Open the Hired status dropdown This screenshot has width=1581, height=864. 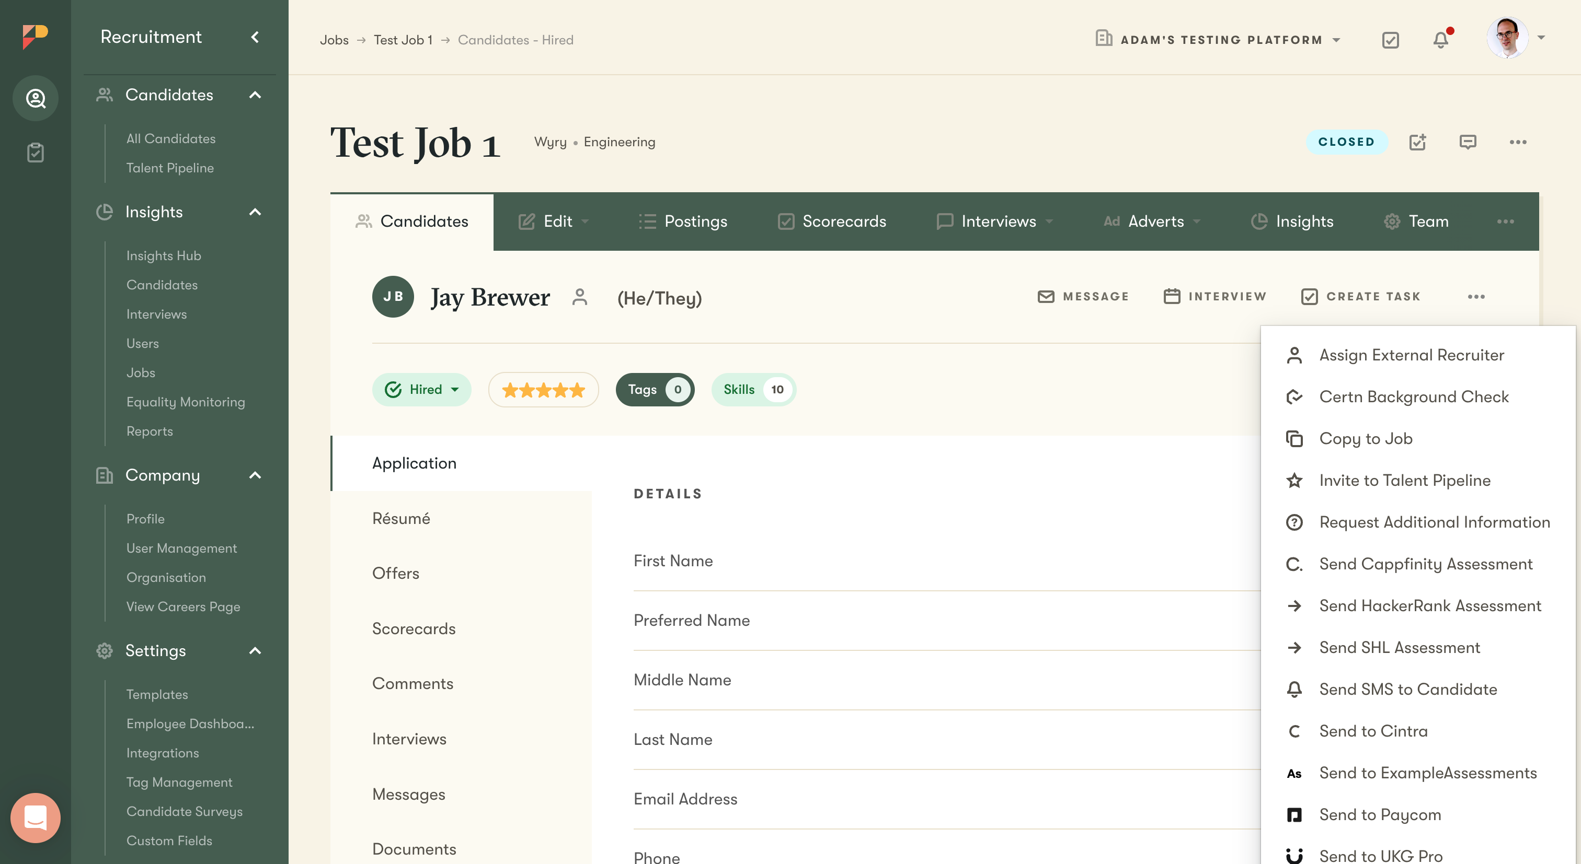[x=421, y=389]
